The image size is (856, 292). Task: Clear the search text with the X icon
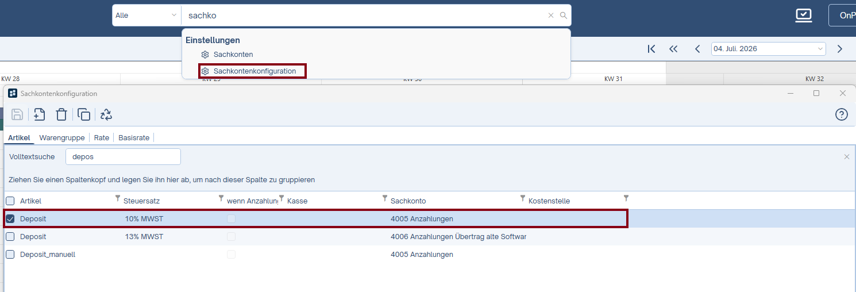[551, 16]
